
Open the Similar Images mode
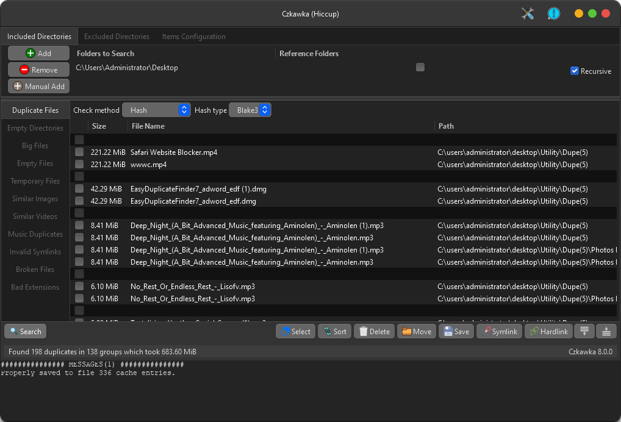click(35, 198)
